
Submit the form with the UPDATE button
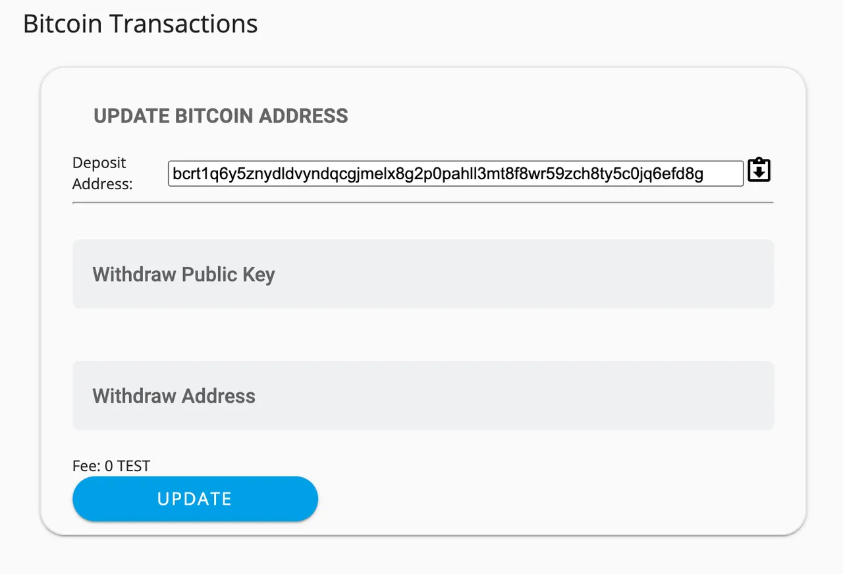(195, 499)
